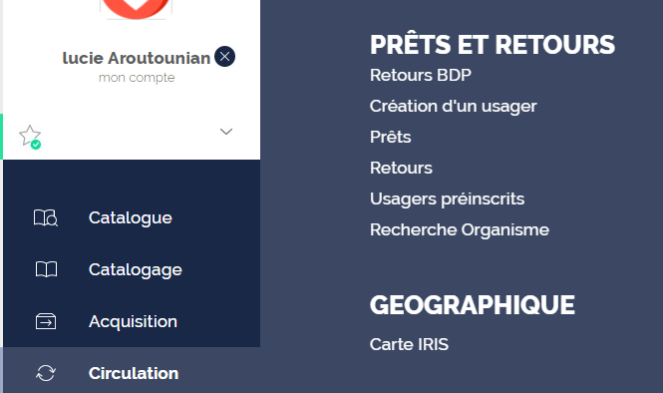Click the red logo avatar image
The width and height of the screenshot is (663, 393).
[136, 9]
